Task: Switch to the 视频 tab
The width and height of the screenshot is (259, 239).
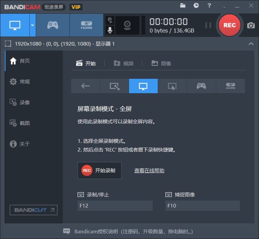Action: 124,63
